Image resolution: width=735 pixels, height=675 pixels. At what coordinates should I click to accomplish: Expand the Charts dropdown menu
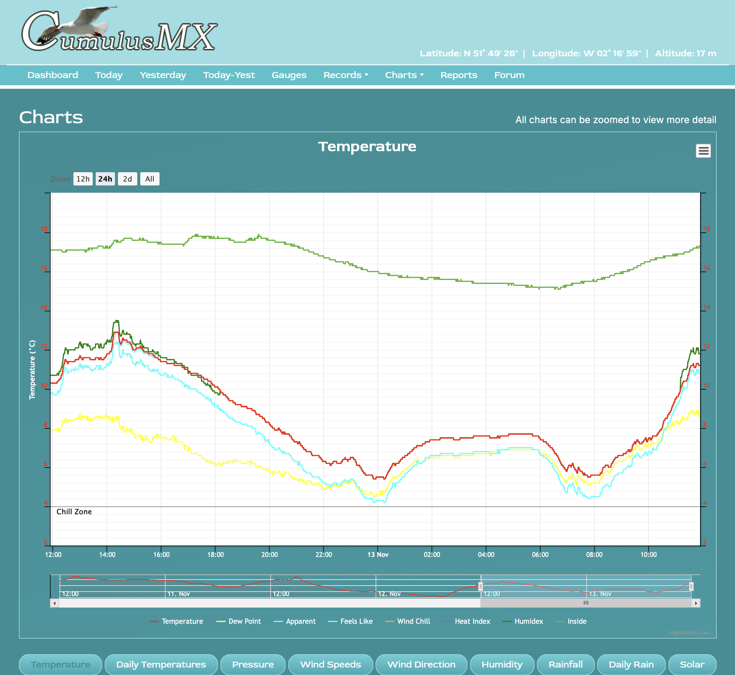[x=404, y=75]
